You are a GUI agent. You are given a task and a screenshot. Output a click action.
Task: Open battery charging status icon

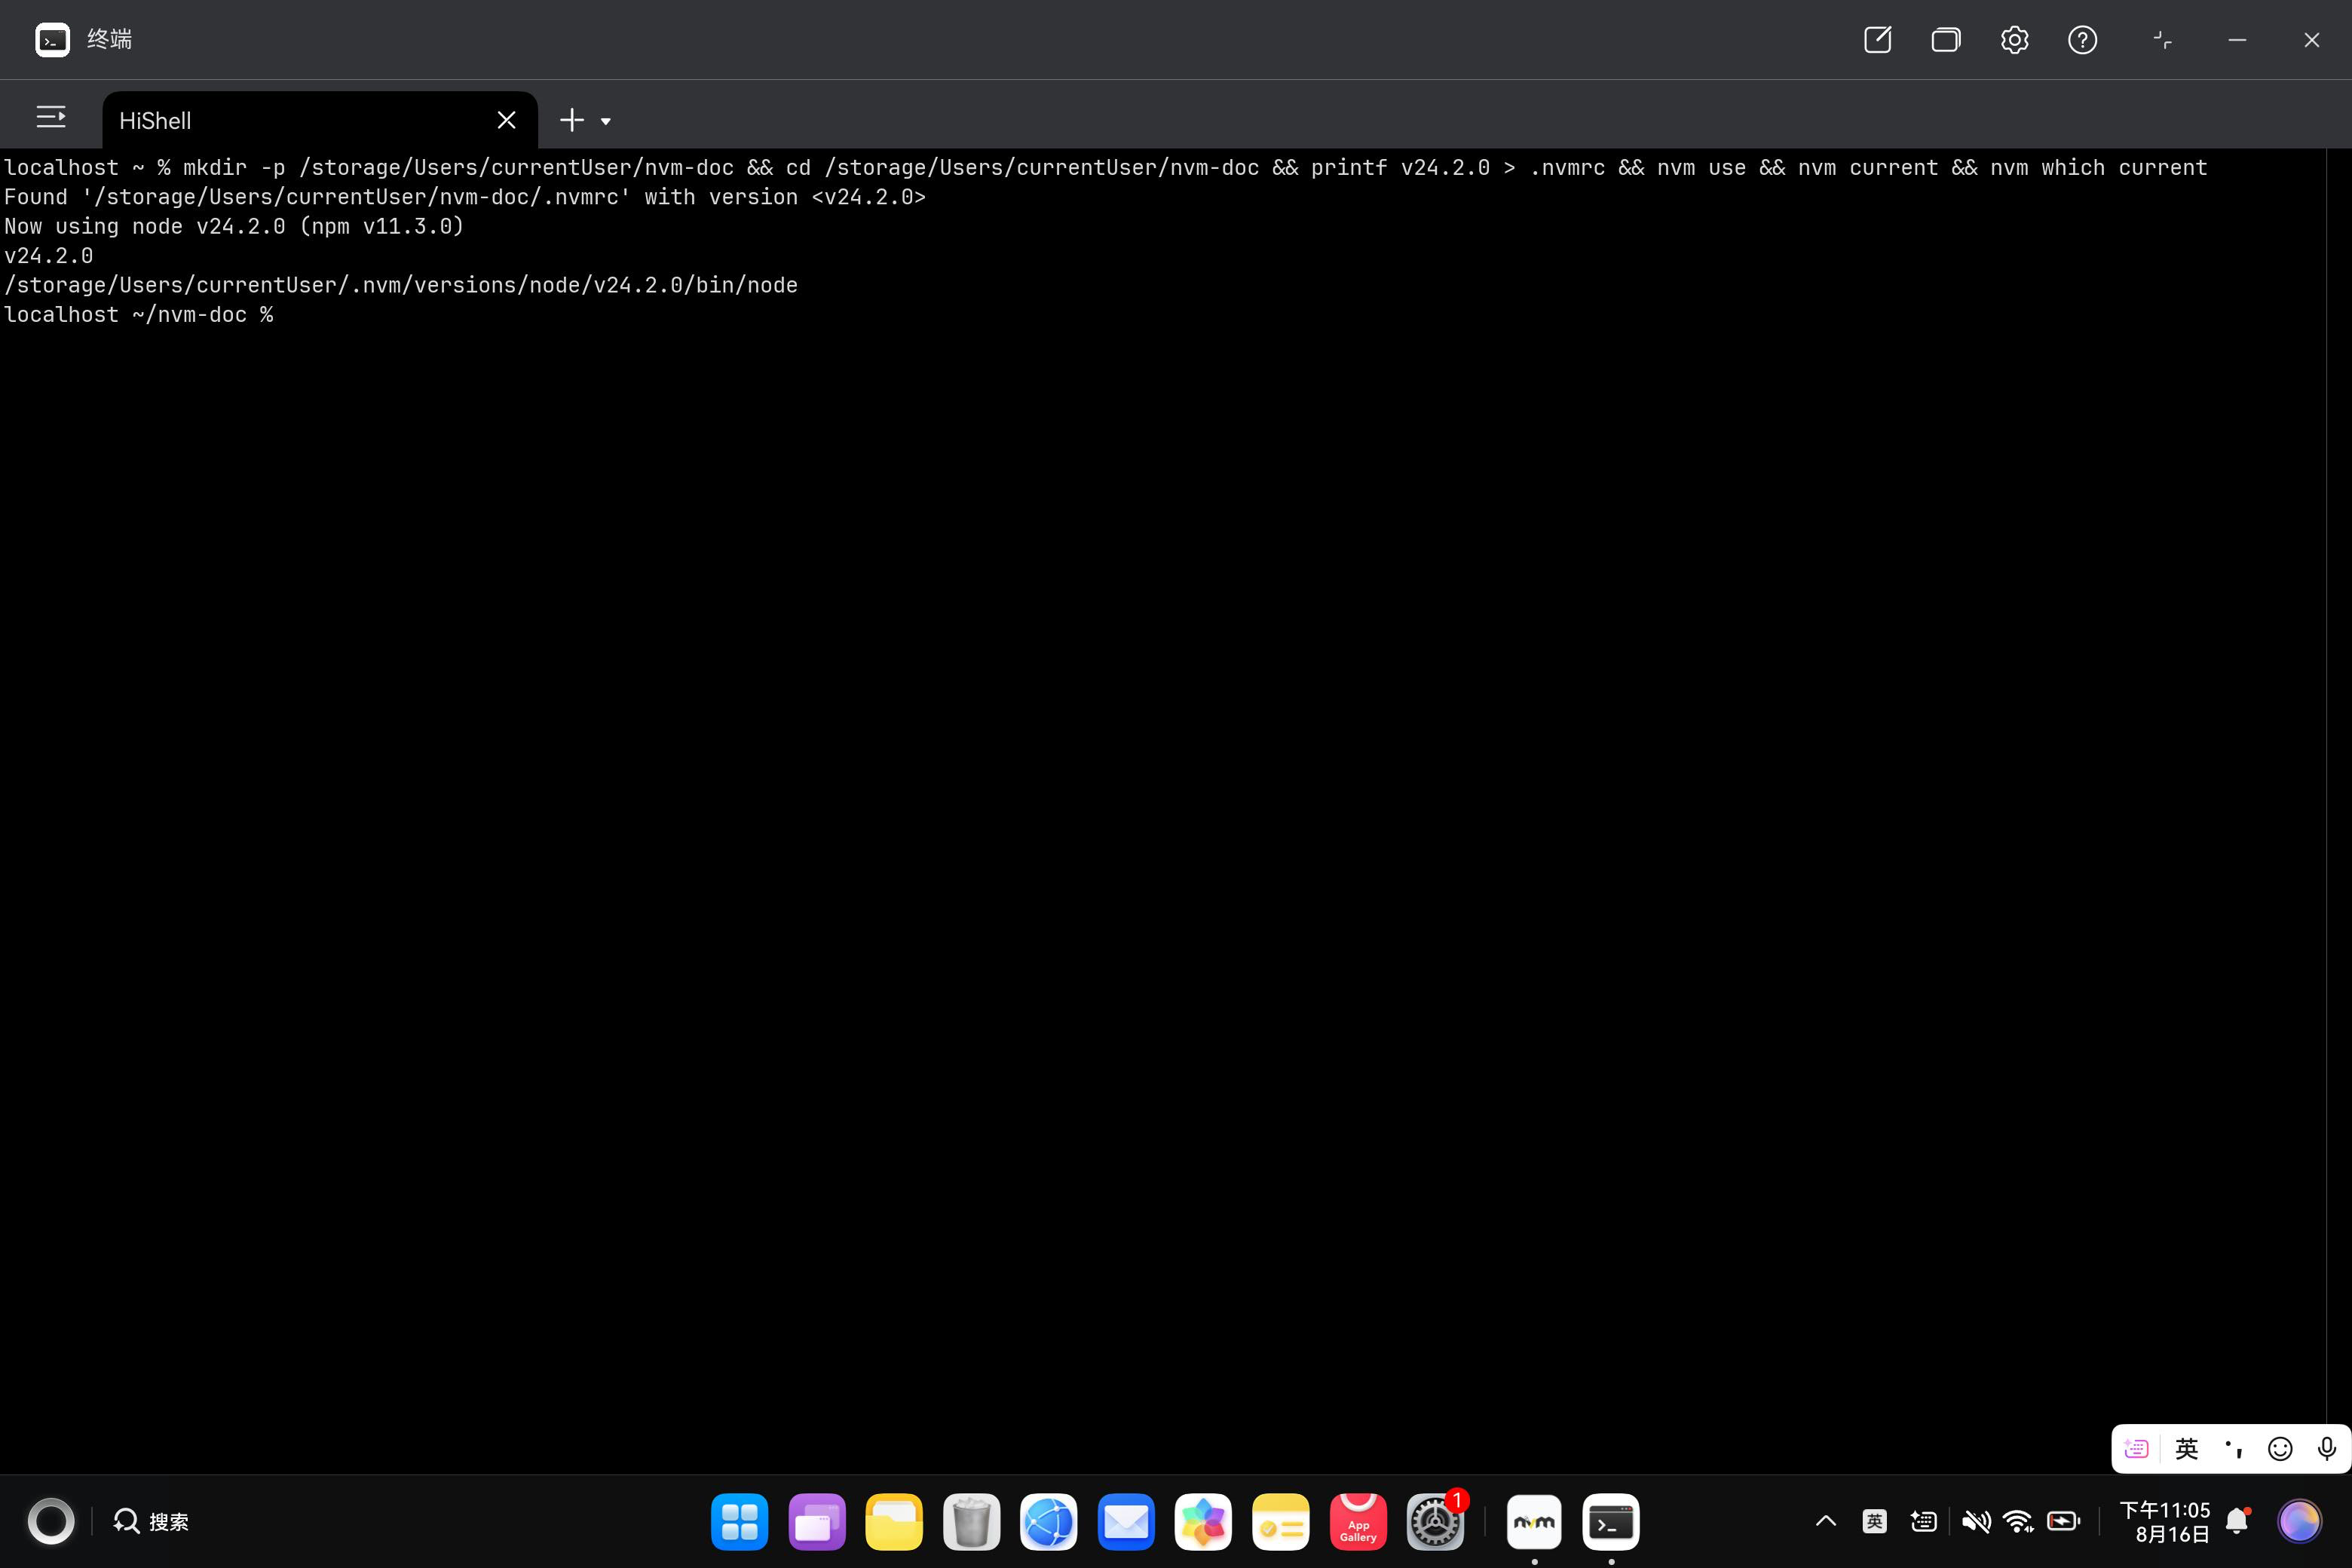2064,1522
